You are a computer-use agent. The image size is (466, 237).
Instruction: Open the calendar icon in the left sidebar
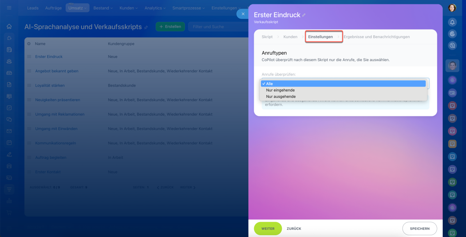click(x=9, y=143)
